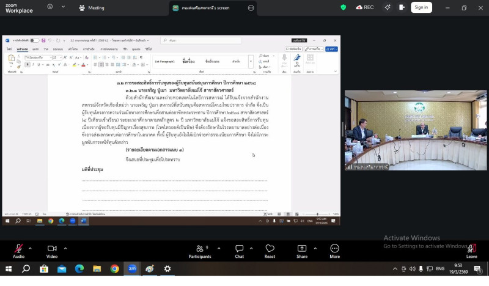Expand the audio settings arrow
Screen dimensions: 489x286
31,248
